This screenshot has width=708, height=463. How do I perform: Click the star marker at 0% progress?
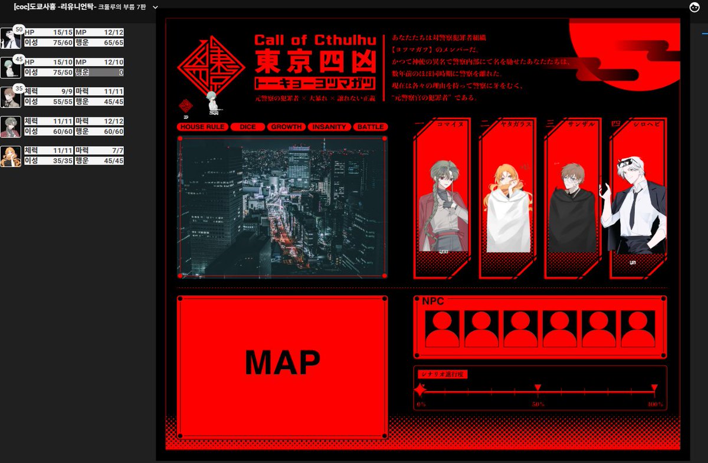click(x=420, y=390)
